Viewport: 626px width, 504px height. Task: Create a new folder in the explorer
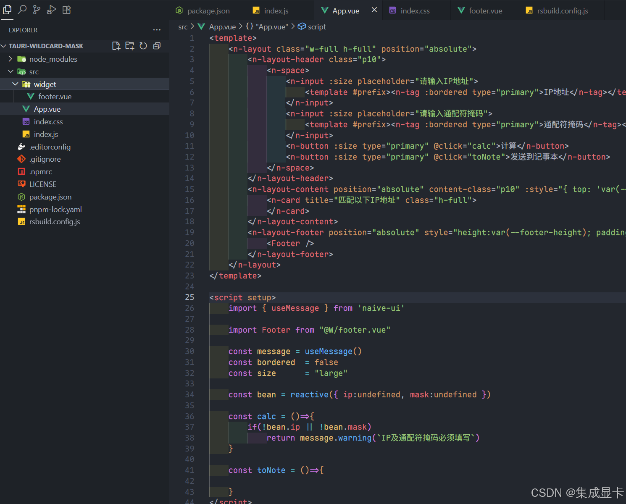[x=130, y=46]
